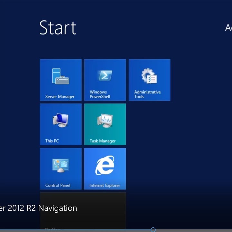The width and height of the screenshot is (232, 232).
Task: Open the Control Panel tile
Action: (61, 169)
